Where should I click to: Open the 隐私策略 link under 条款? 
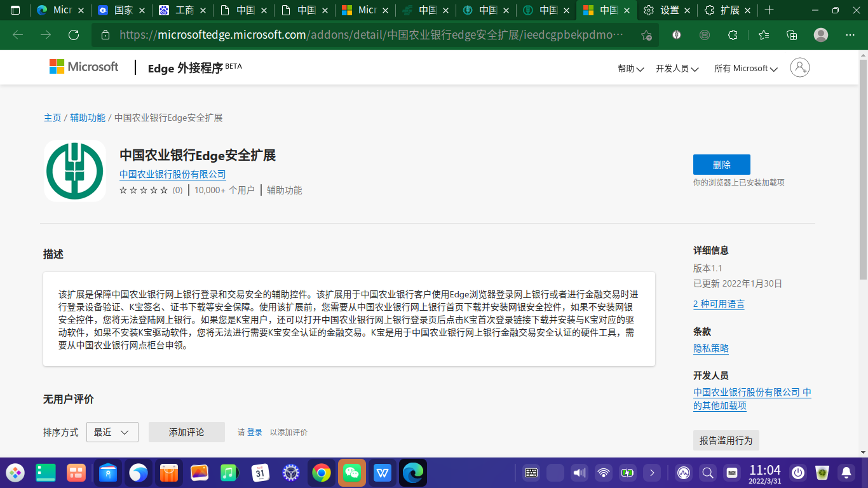coord(710,348)
